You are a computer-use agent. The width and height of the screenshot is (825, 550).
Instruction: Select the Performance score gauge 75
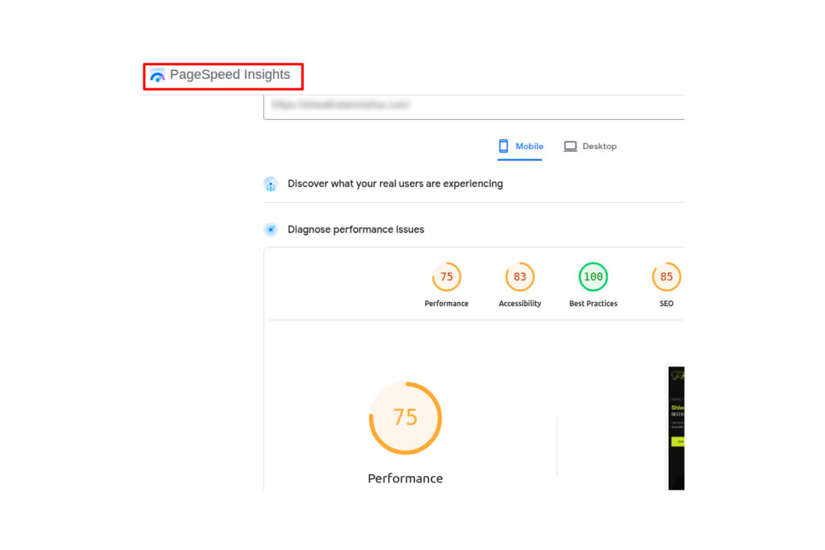[x=446, y=276]
